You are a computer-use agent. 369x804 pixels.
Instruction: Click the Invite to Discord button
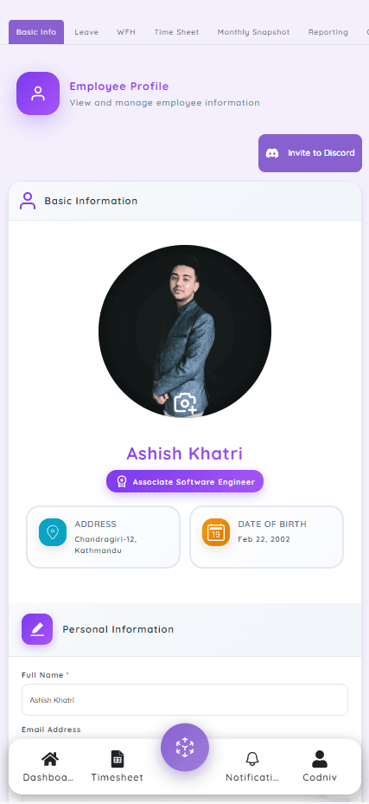click(310, 153)
